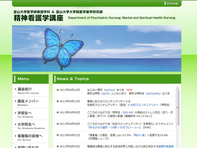197x148 pixels.
Task: Click the news list scrollbar thumb
Action: (178, 107)
